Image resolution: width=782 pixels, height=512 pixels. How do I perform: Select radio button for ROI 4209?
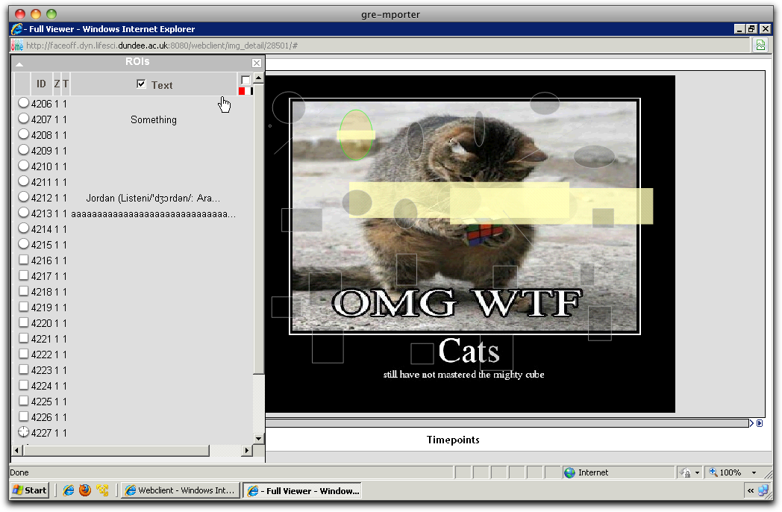tap(23, 150)
